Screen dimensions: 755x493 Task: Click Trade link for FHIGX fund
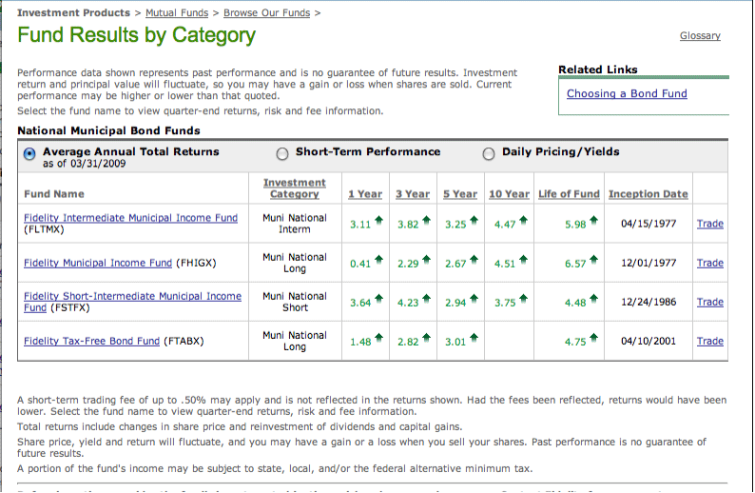click(710, 263)
